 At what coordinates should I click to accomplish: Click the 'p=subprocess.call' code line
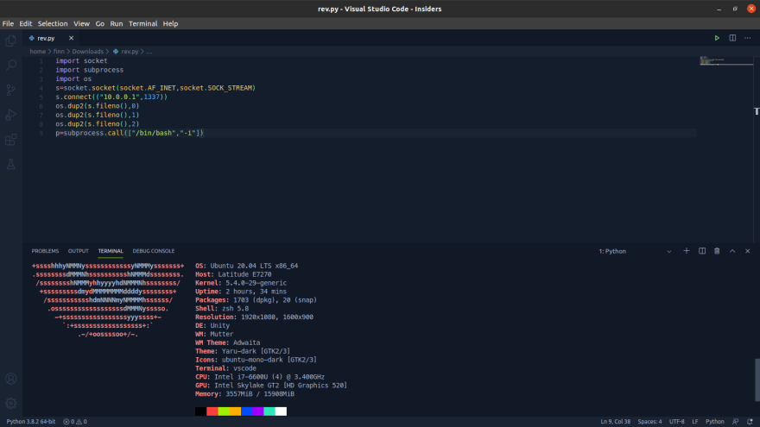point(130,133)
